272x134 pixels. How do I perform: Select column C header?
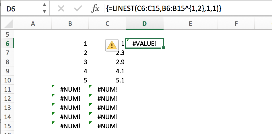click(107, 24)
